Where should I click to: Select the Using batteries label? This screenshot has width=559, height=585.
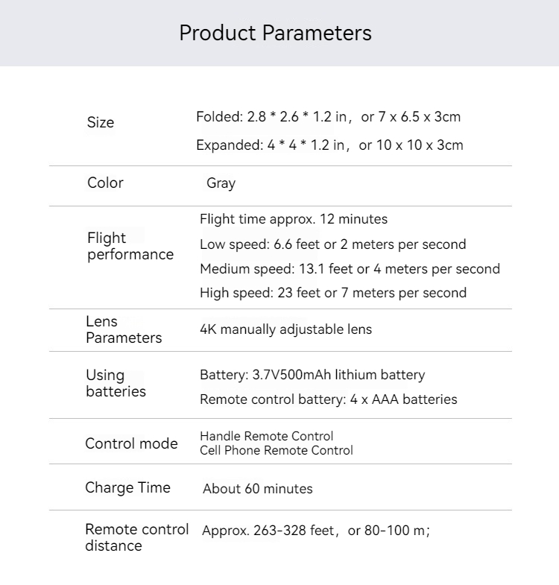116,383
